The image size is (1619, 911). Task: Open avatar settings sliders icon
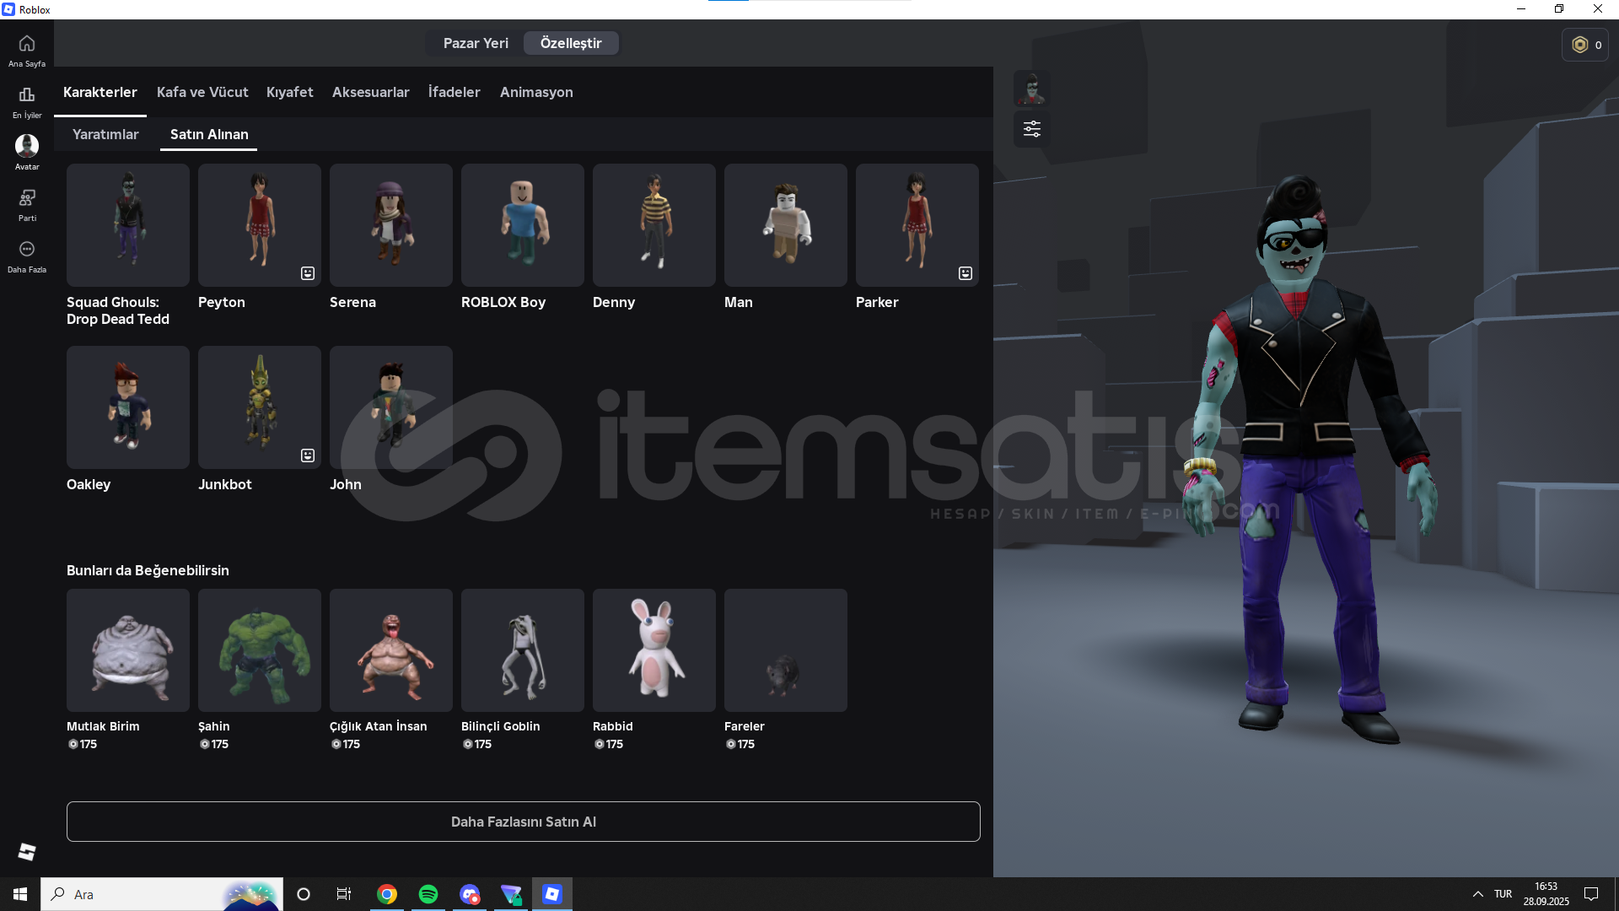1031,129
